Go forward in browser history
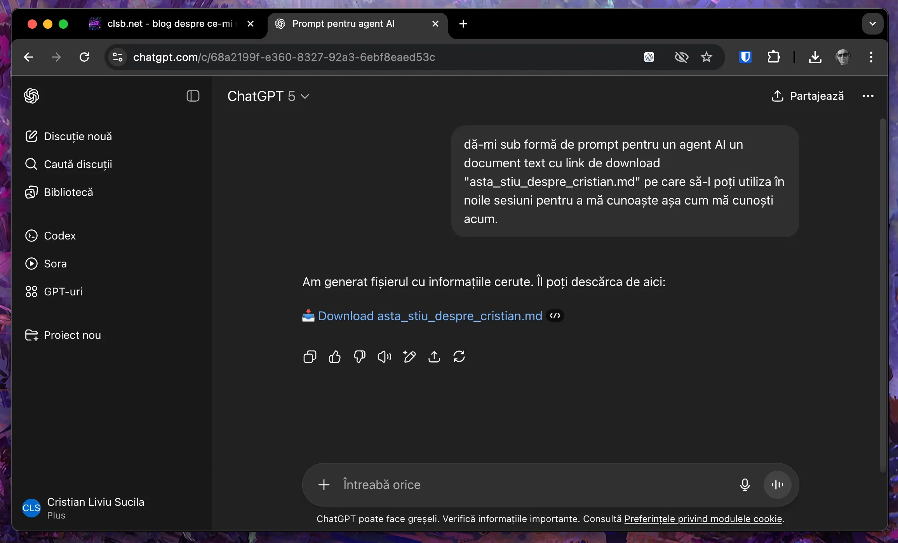 56,57
